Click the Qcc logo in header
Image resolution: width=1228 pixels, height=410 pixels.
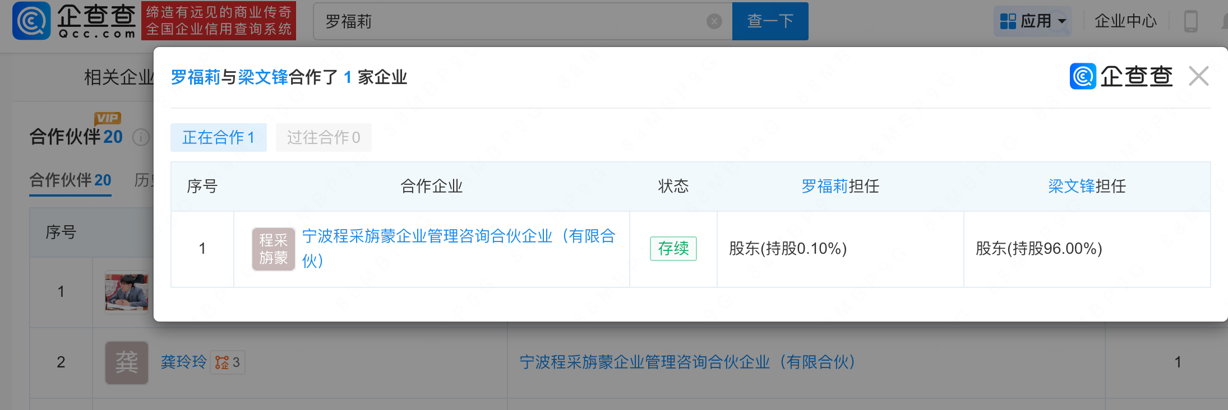(74, 21)
